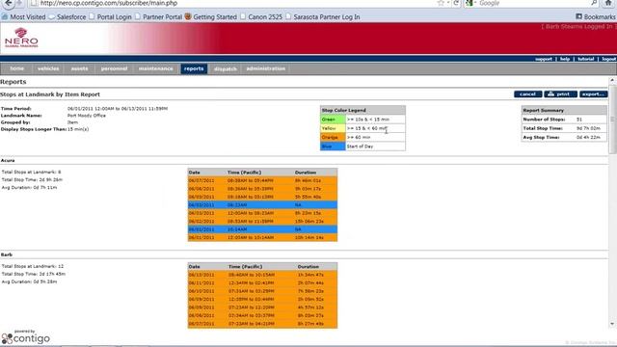
Task: Open the tutorial link
Action: [586, 59]
